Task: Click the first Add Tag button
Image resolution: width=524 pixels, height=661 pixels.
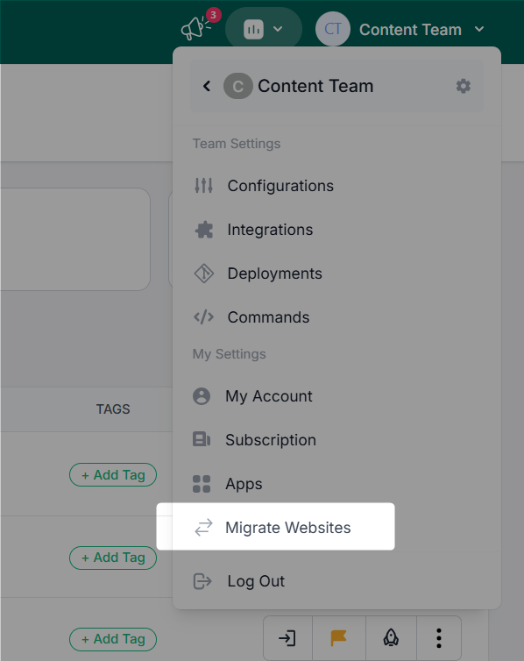Action: tap(113, 474)
